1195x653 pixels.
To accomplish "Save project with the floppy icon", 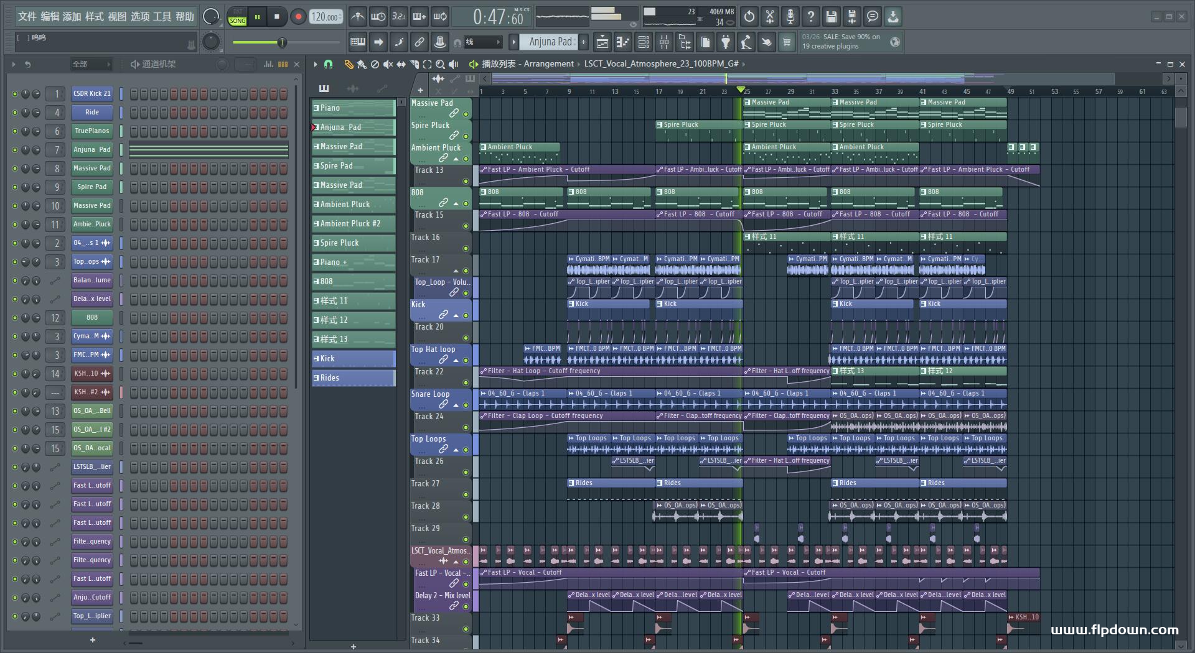I will pyautogui.click(x=832, y=17).
